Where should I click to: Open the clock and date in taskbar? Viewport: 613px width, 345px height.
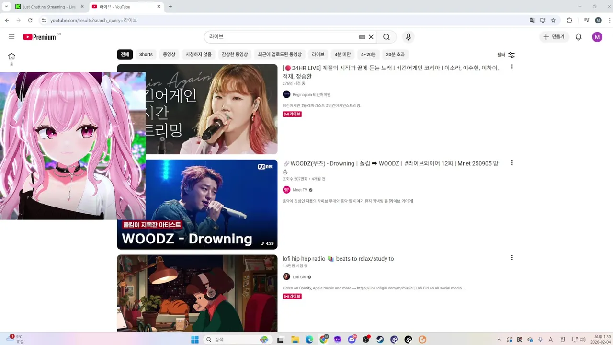pos(601,340)
